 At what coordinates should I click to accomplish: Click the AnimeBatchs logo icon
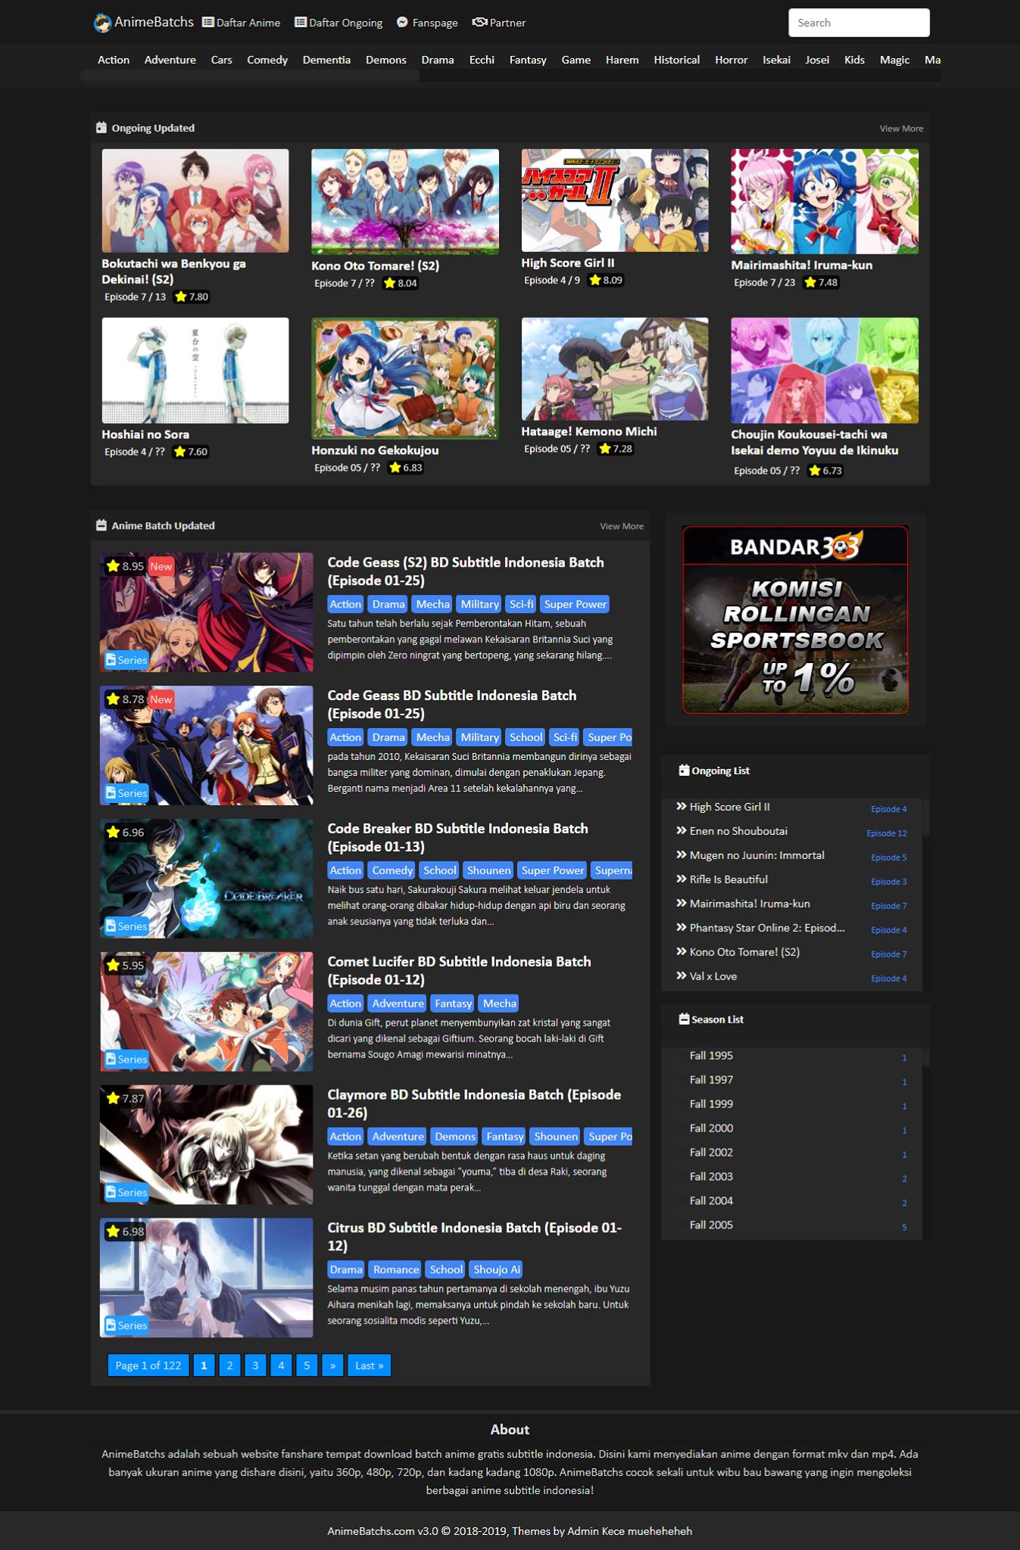(102, 23)
